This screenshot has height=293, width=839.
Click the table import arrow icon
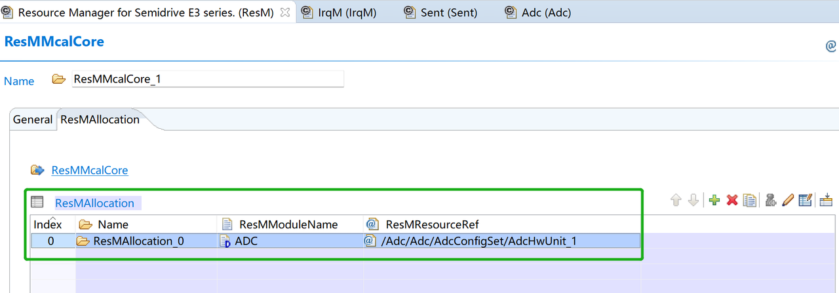pos(826,200)
